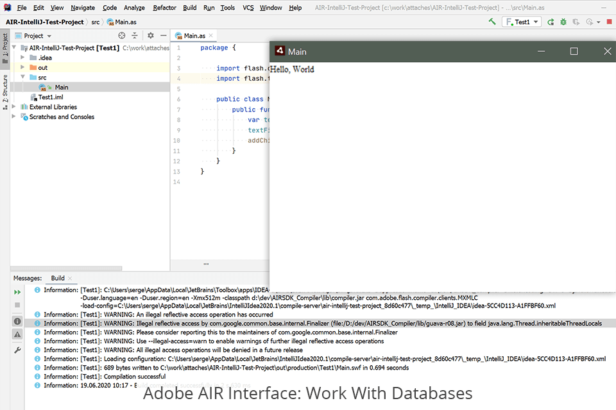
Task: Open the Tools menu
Action: (227, 8)
